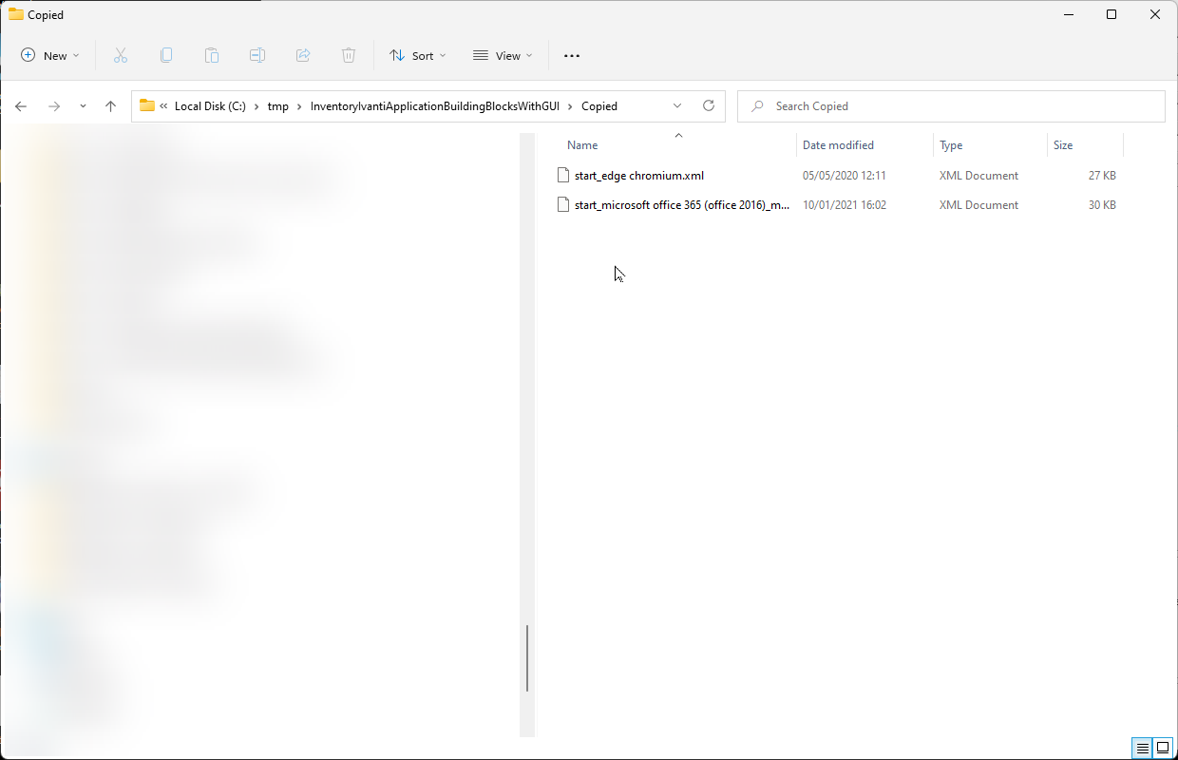Viewport: 1178px width, 760px height.
Task: Open the Sort menu
Action: 417,55
